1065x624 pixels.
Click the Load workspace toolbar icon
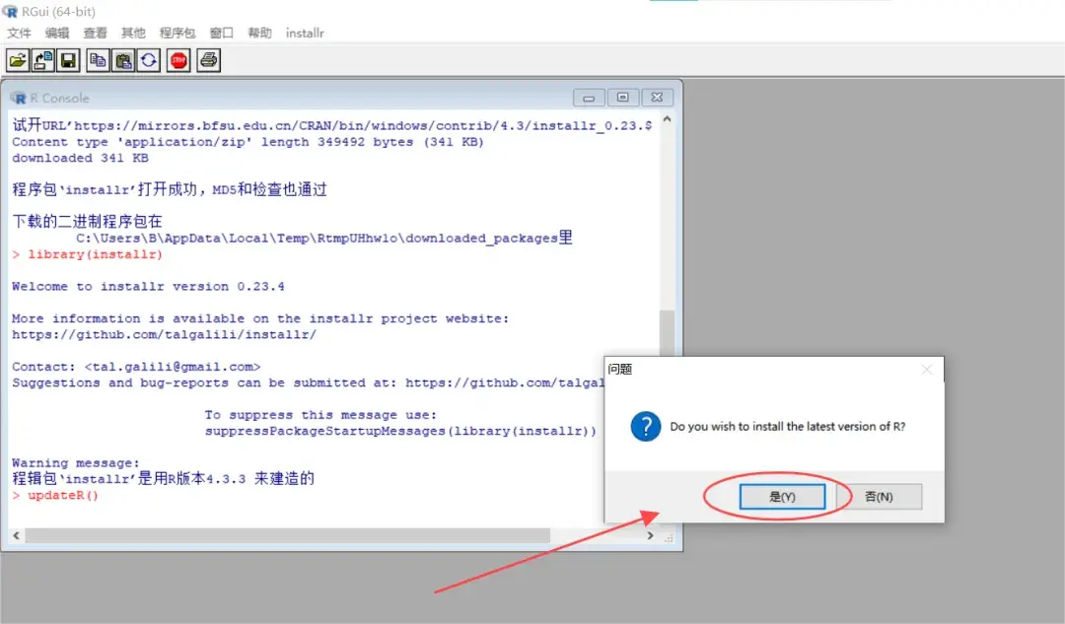[x=42, y=60]
